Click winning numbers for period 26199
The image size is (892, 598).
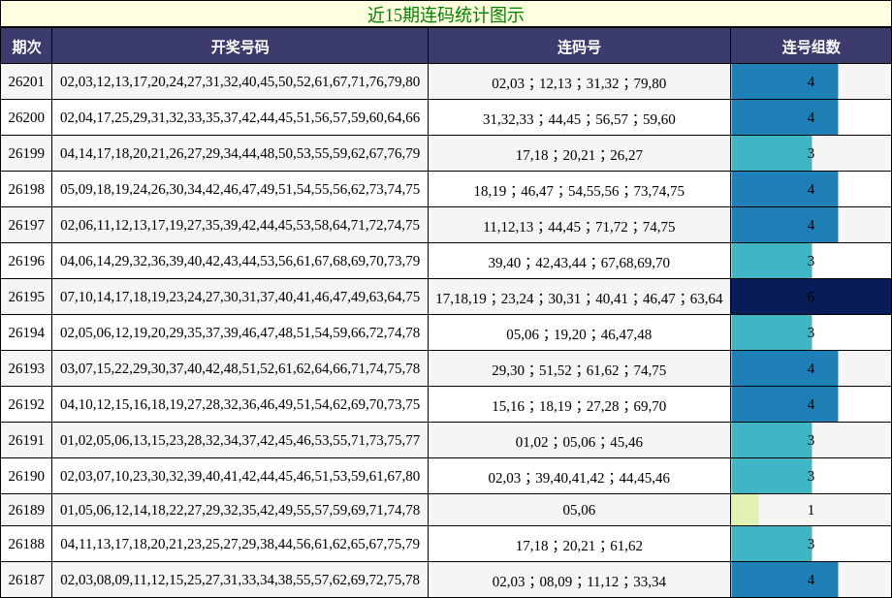point(239,153)
